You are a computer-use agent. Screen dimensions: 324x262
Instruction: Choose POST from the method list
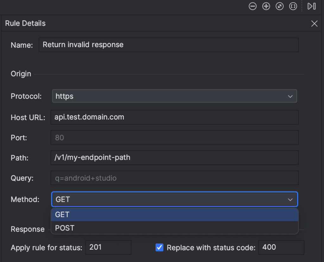174,228
